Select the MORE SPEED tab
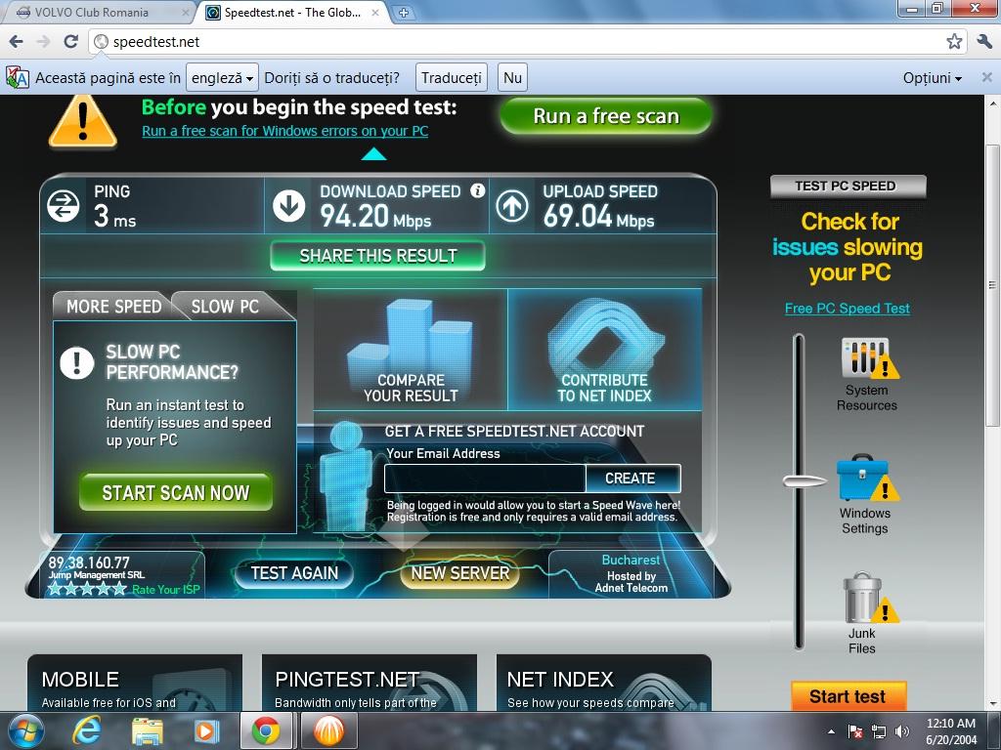The height and width of the screenshot is (750, 1001). tap(113, 307)
